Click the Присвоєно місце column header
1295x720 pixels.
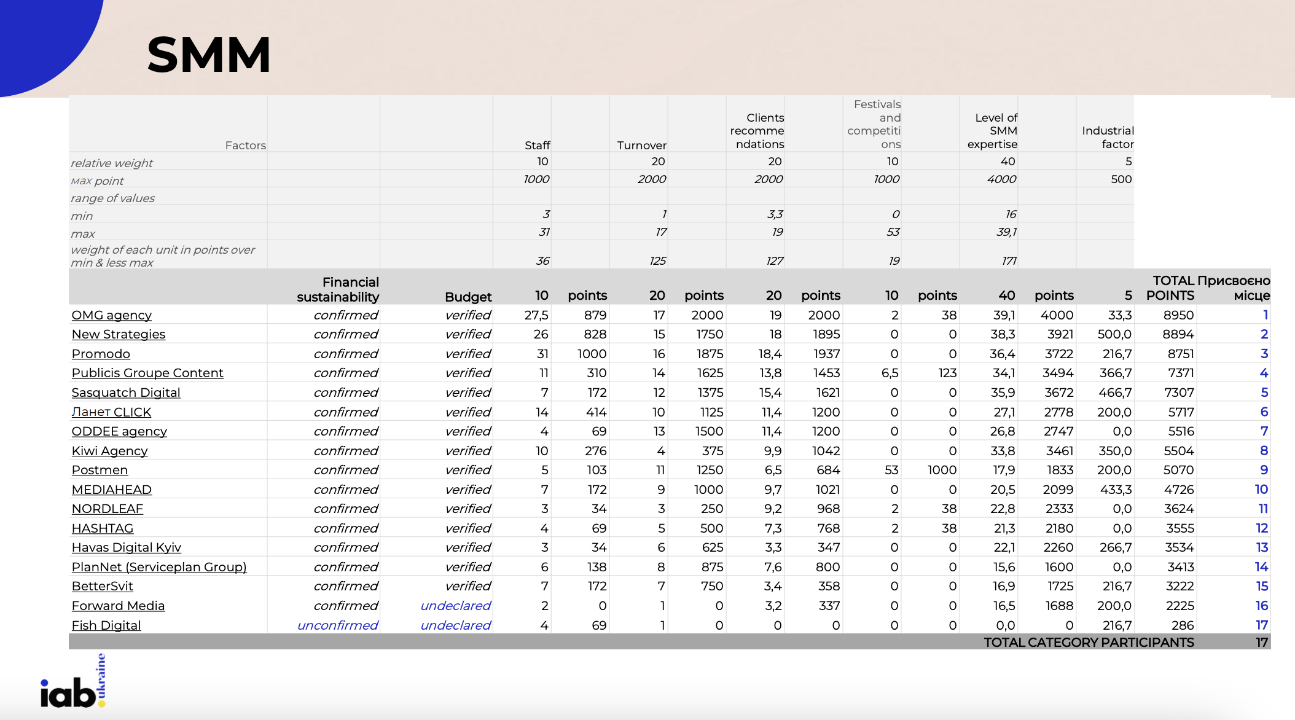(x=1234, y=288)
